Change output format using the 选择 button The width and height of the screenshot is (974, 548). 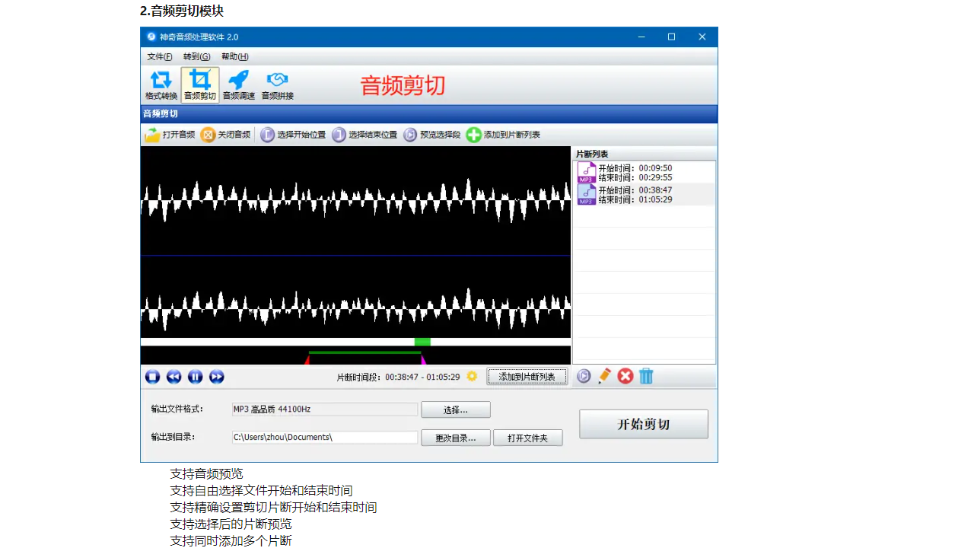pos(455,409)
